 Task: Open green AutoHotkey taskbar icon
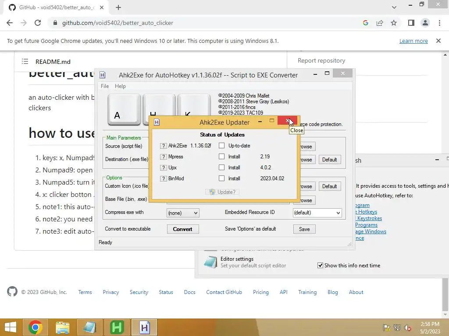(117, 327)
